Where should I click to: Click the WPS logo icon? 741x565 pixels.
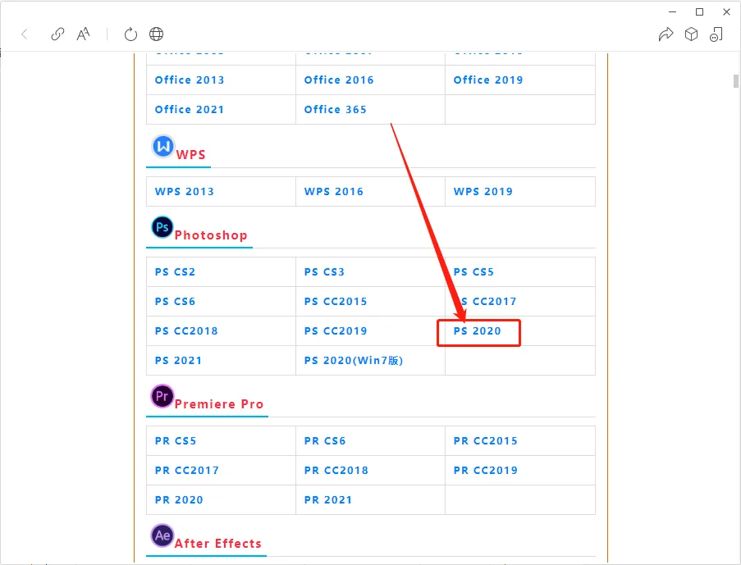[x=163, y=147]
